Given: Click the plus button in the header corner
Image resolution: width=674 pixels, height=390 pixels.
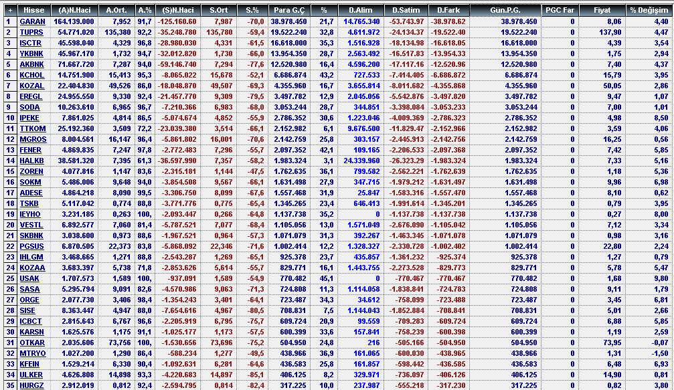Looking at the screenshot, I should [9, 11].
